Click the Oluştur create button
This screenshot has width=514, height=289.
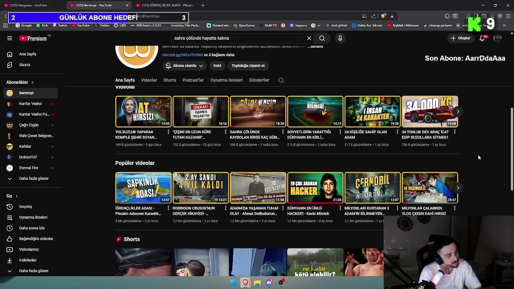[460, 38]
